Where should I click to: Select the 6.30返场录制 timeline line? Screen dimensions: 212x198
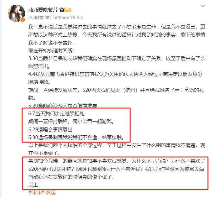click(x=76, y=137)
